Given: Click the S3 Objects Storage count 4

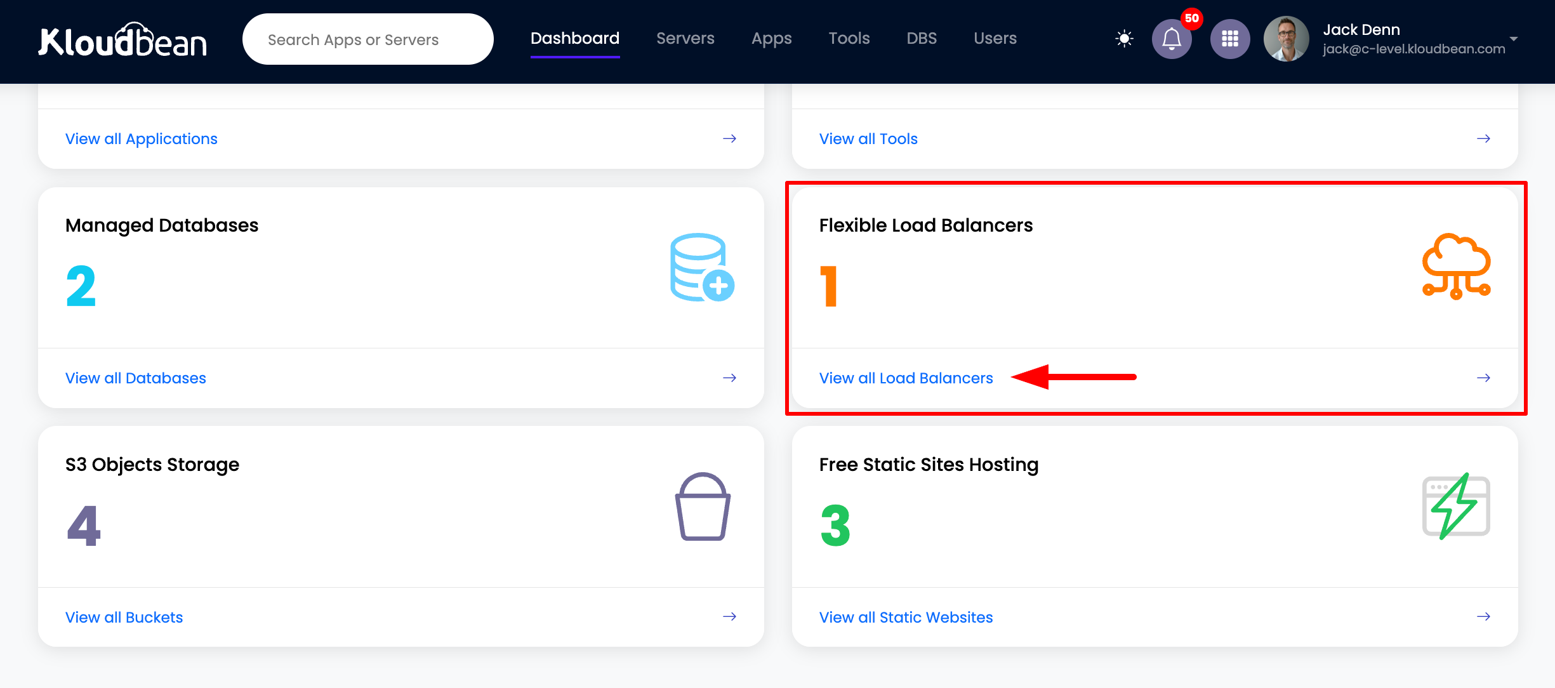Looking at the screenshot, I should 84,526.
